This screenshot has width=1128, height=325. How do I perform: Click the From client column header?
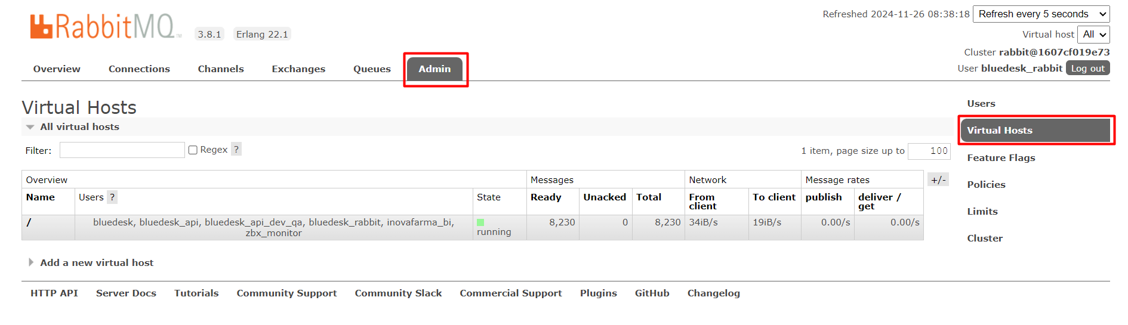(x=702, y=202)
